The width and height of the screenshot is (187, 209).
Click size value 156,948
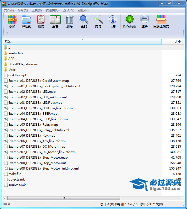click(x=175, y=163)
